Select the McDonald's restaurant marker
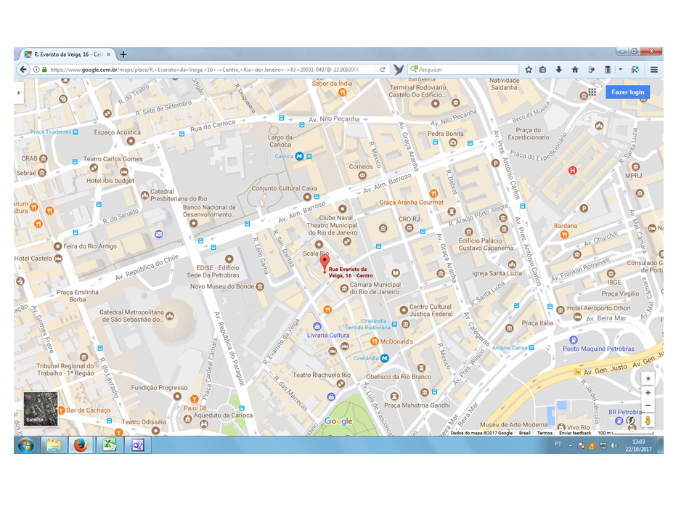The height and width of the screenshot is (523, 697). 374,341
